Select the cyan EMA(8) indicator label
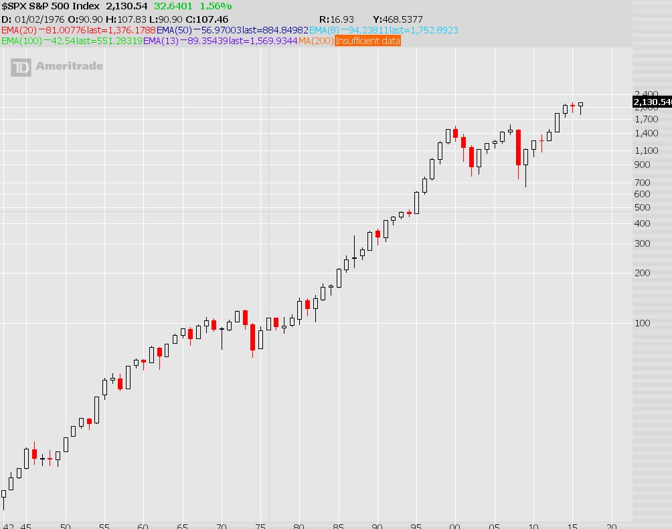The width and height of the screenshot is (672, 529). (324, 30)
